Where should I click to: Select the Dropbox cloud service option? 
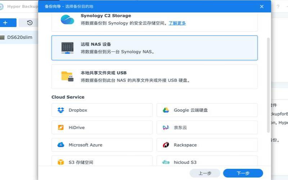click(x=102, y=110)
